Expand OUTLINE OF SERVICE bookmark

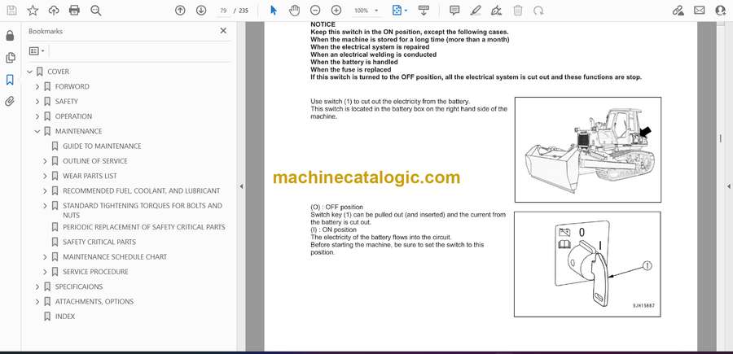coord(45,161)
